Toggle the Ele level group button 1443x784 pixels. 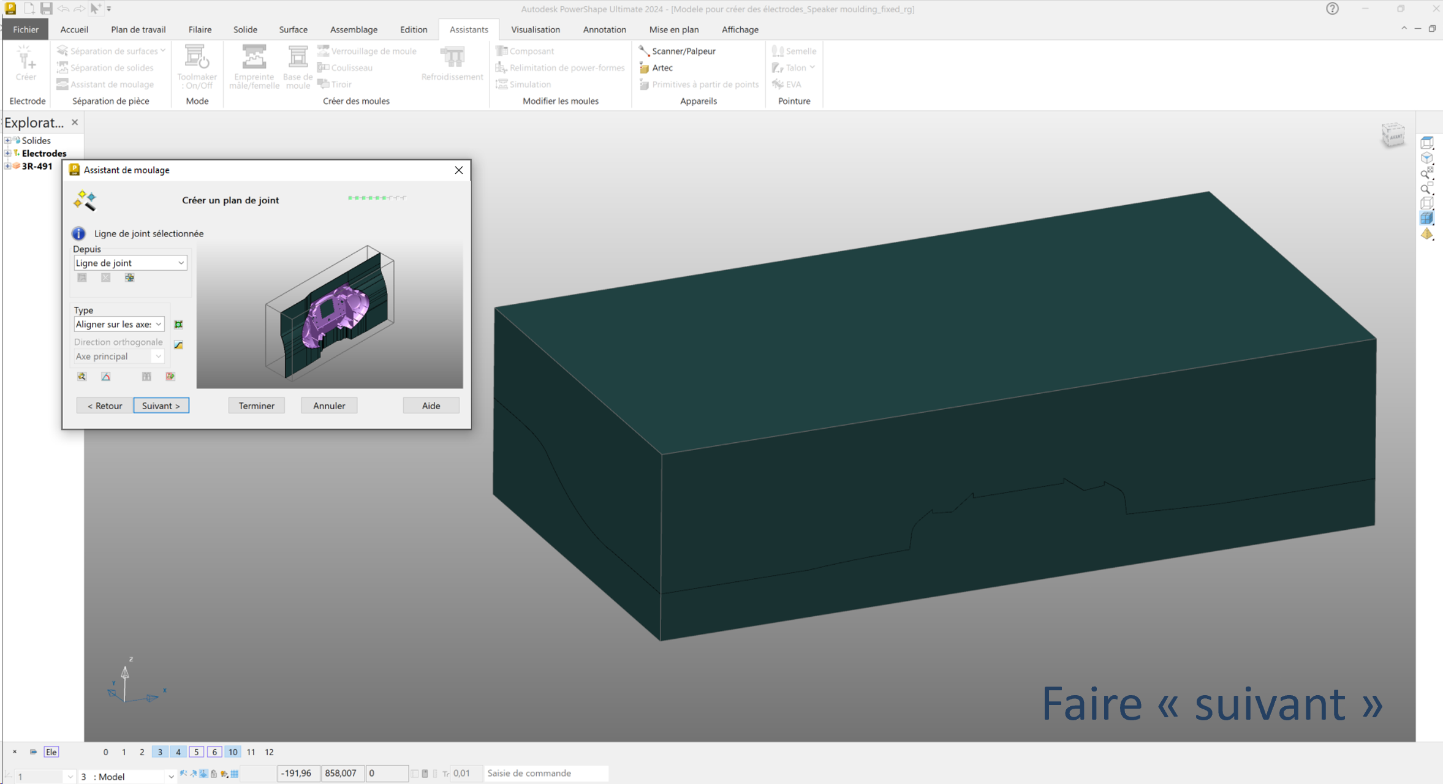point(51,752)
